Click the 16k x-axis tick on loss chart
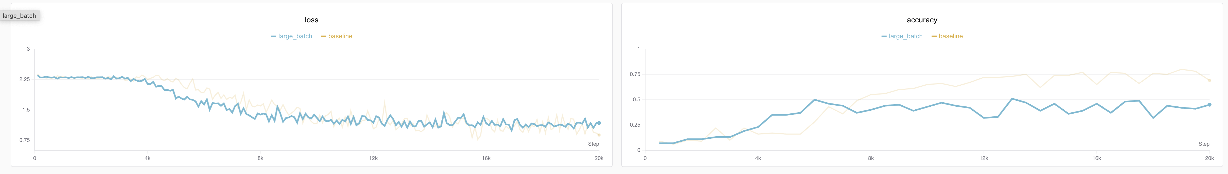This screenshot has width=1228, height=174. (x=486, y=158)
